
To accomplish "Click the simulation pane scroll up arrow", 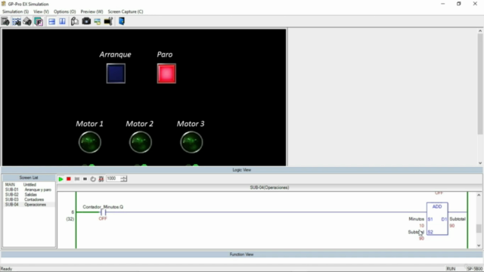I will pos(480,31).
